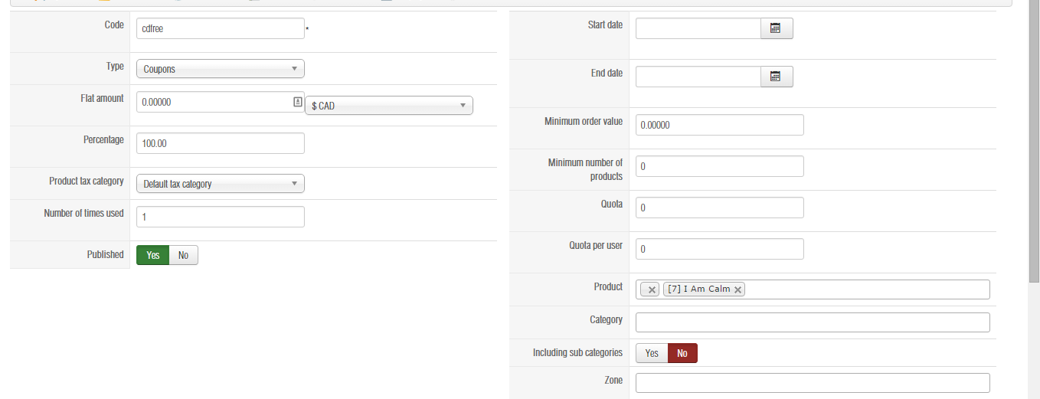Screen dimensions: 1040x399
Task: Click the Code input field containing cdfree
Action: pyautogui.click(x=220, y=28)
